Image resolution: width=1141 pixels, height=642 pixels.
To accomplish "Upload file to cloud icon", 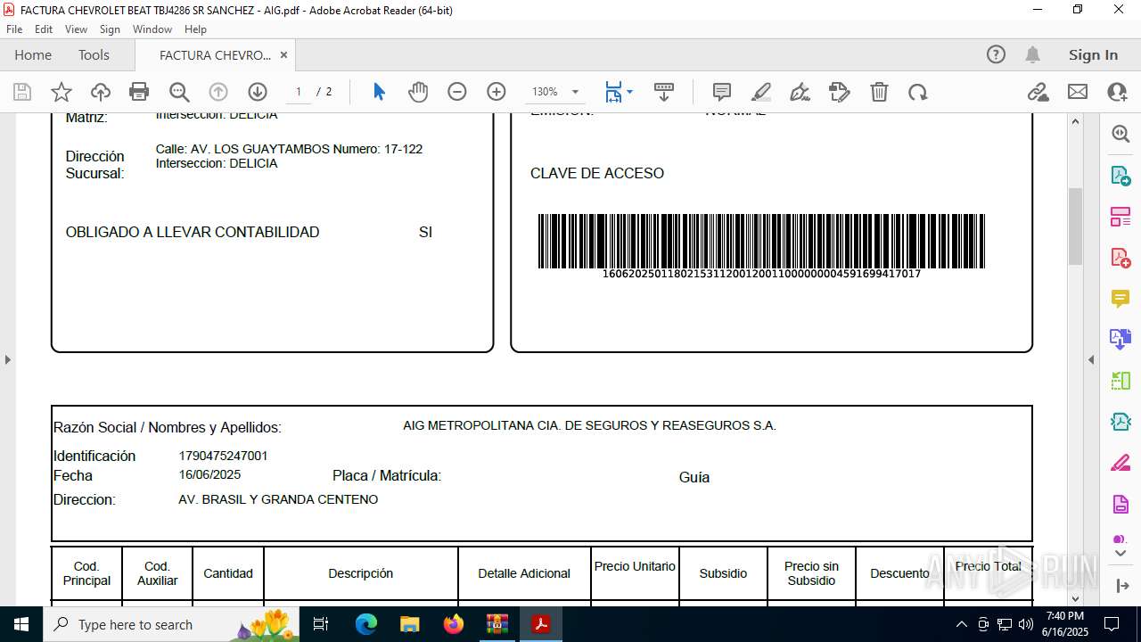I will 101,92.
